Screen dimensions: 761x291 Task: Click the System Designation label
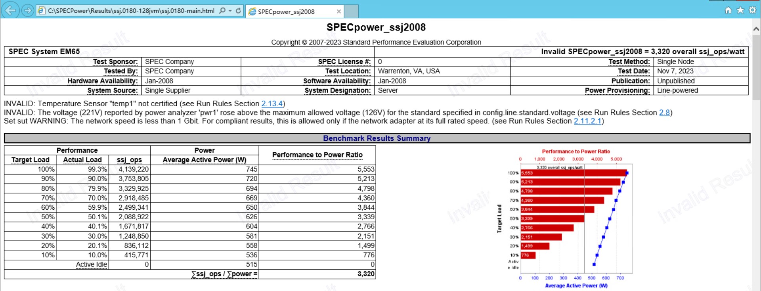[x=338, y=90]
